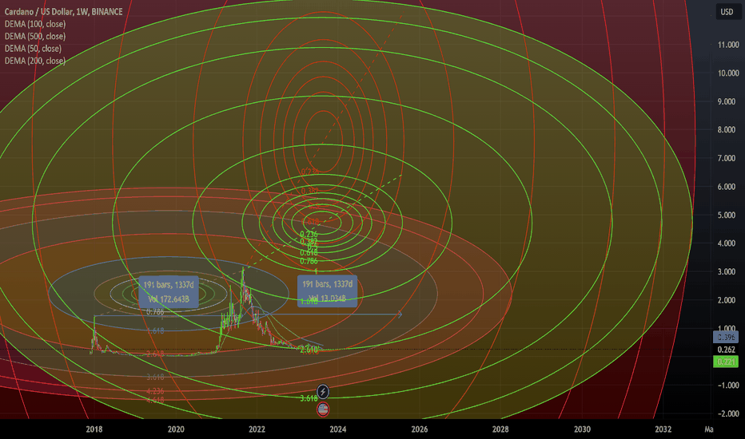Image resolution: width=745 pixels, height=439 pixels.
Task: Click the 0.262 price label on axis
Action: tap(727, 350)
